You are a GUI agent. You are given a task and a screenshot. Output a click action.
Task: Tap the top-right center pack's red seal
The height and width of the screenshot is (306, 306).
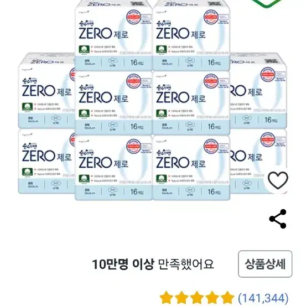point(211,17)
